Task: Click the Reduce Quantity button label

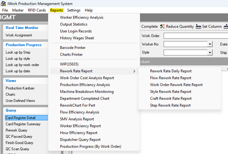Action: pyautogui.click(x=180, y=27)
